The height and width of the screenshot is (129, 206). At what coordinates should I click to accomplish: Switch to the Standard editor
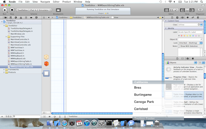pos(167,10)
